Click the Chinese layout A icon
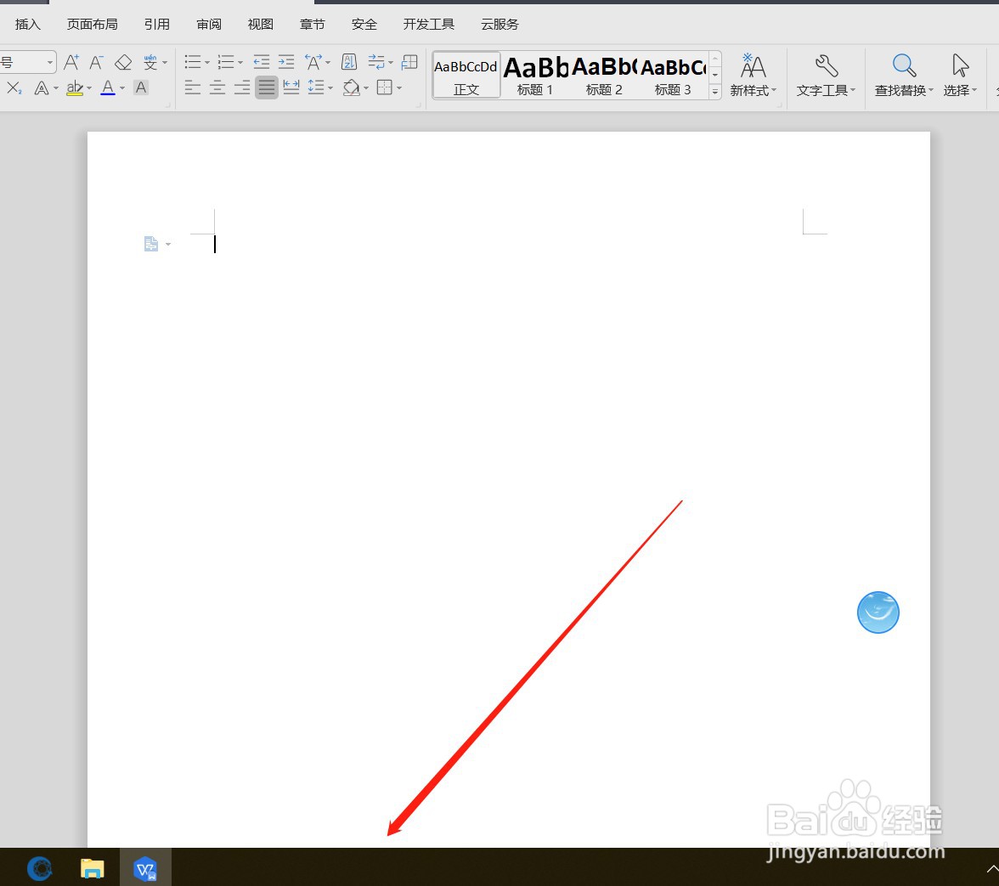Screen dimensions: 999x886 (313, 62)
